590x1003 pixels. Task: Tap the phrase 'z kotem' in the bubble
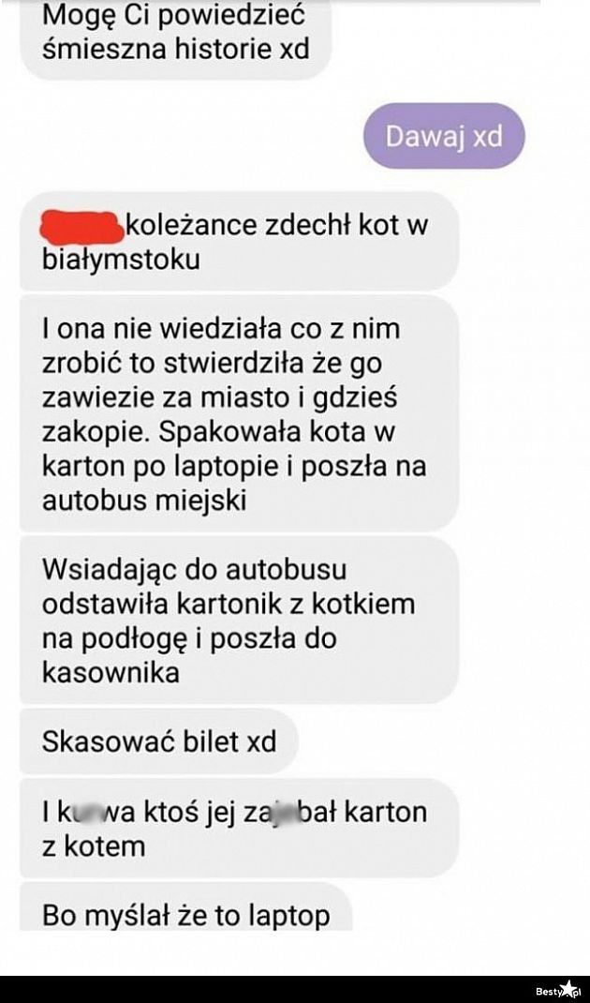[x=94, y=846]
